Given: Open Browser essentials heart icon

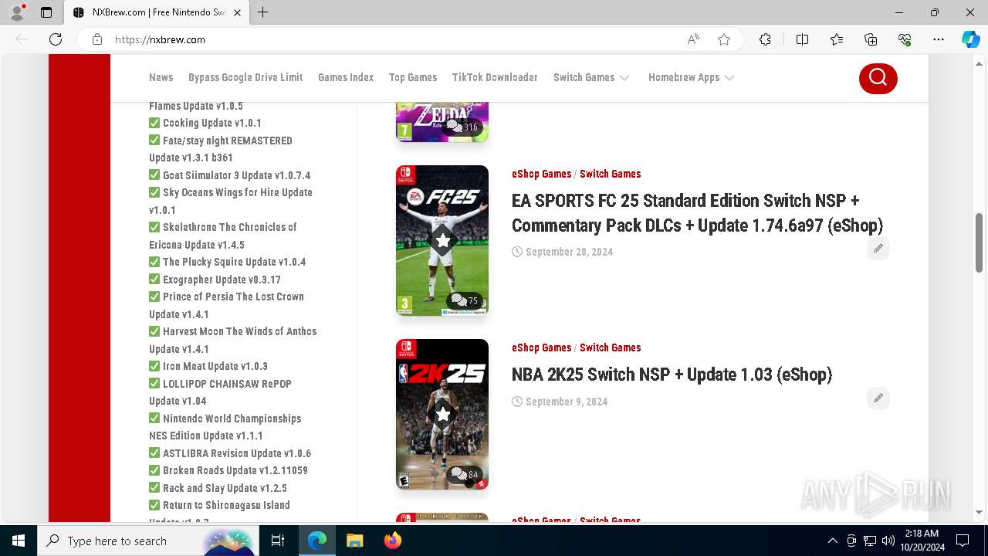Looking at the screenshot, I should (x=905, y=39).
